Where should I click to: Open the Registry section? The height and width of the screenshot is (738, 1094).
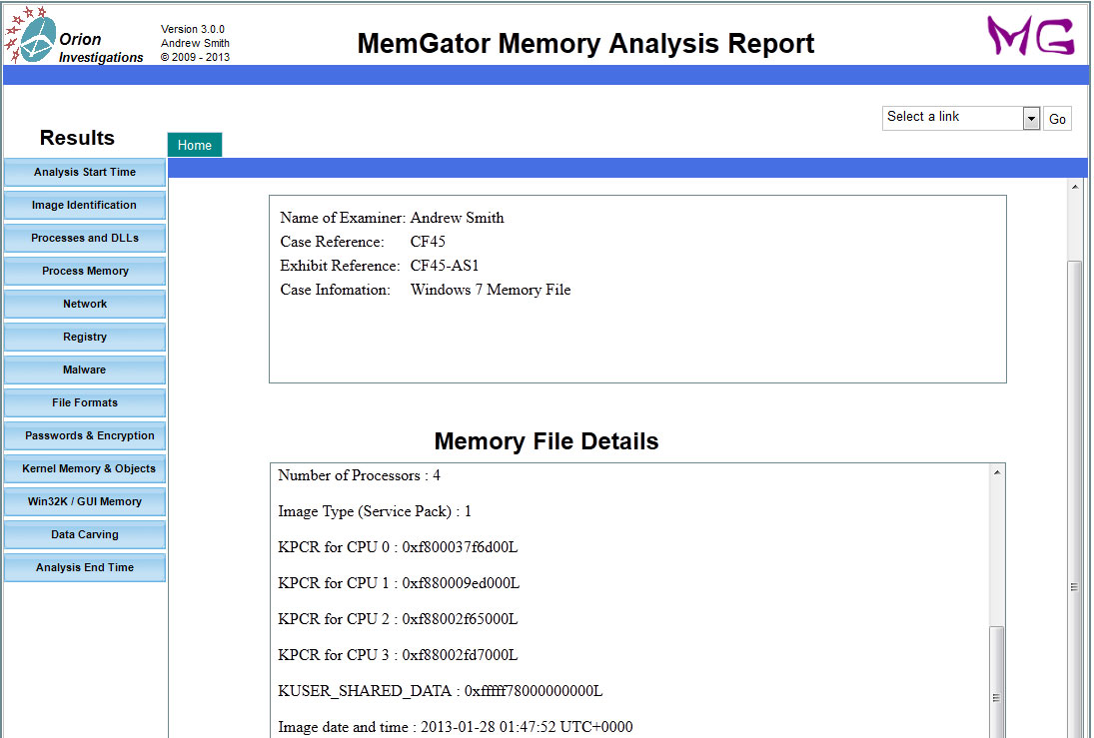[85, 337]
